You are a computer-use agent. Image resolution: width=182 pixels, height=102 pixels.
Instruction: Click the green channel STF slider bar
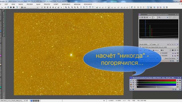[x=156, y=82]
